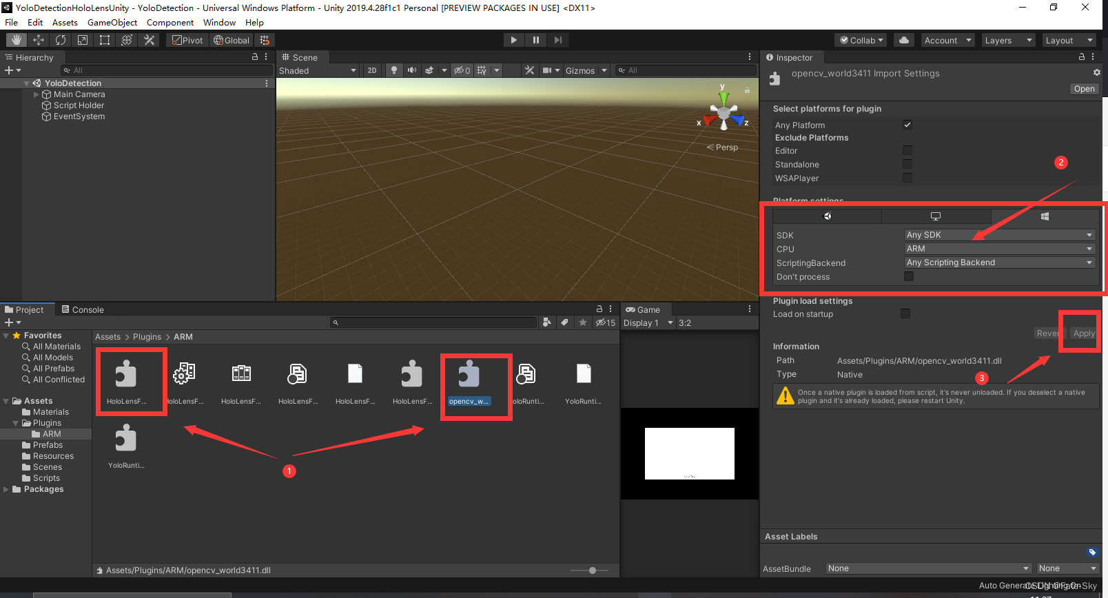
Task: Toggle 2D scene view mode
Action: (x=372, y=70)
